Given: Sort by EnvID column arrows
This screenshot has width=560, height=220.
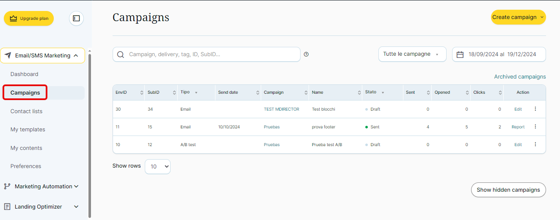Looking at the screenshot, I should [141, 92].
